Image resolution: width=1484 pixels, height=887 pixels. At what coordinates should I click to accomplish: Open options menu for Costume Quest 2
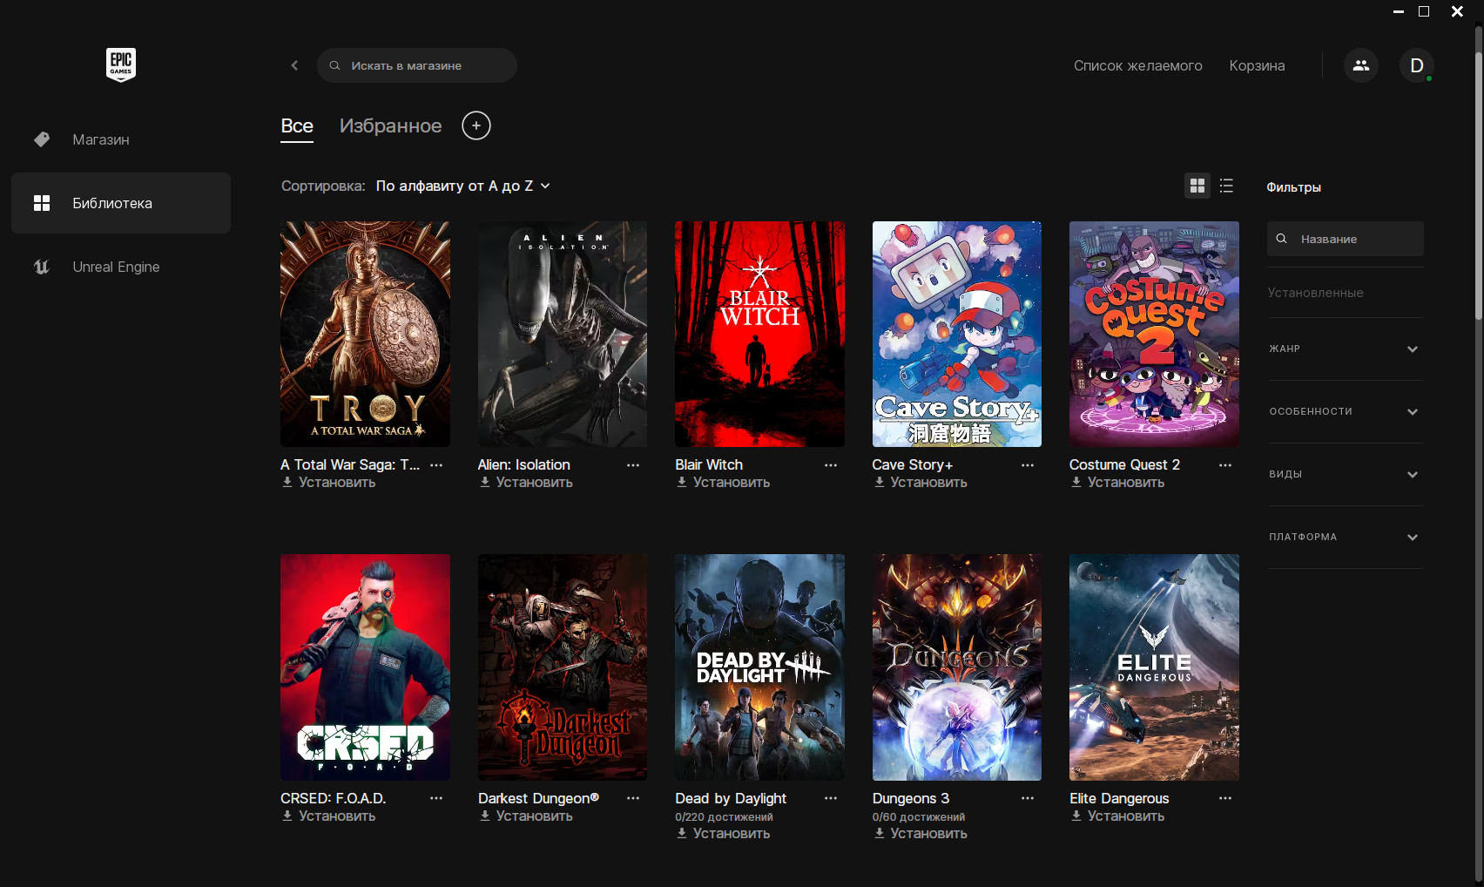tap(1225, 465)
